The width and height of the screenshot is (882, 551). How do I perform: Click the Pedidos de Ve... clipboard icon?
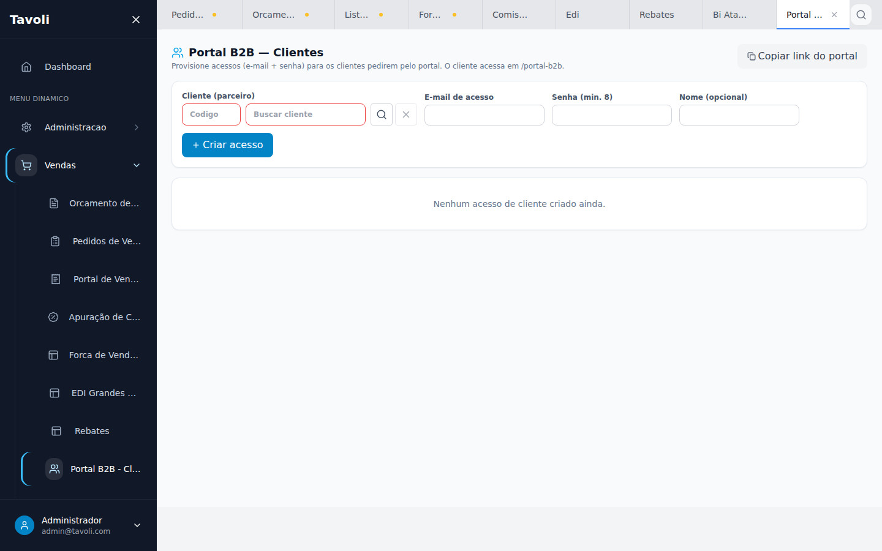[x=55, y=241]
